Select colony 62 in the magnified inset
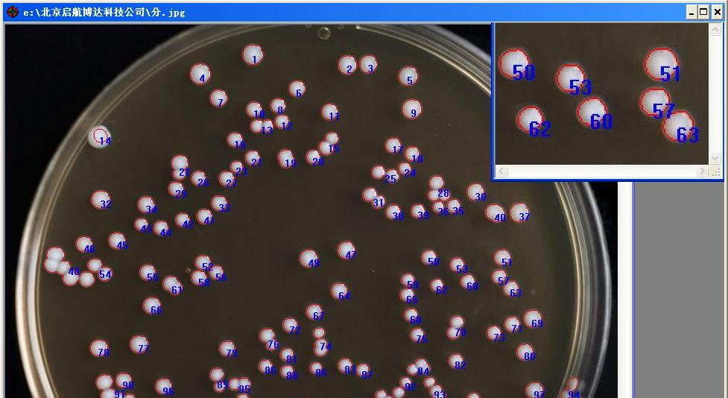The width and height of the screenshot is (728, 398). (530, 119)
